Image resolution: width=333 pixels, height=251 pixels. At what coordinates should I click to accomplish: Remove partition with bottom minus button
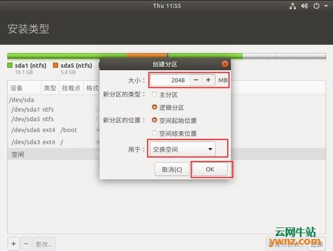(26, 244)
